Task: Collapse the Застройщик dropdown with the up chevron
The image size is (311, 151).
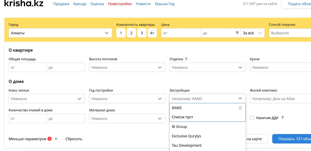Action: [240, 99]
